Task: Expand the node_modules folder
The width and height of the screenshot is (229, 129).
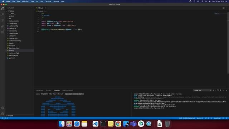Action: 14,21
